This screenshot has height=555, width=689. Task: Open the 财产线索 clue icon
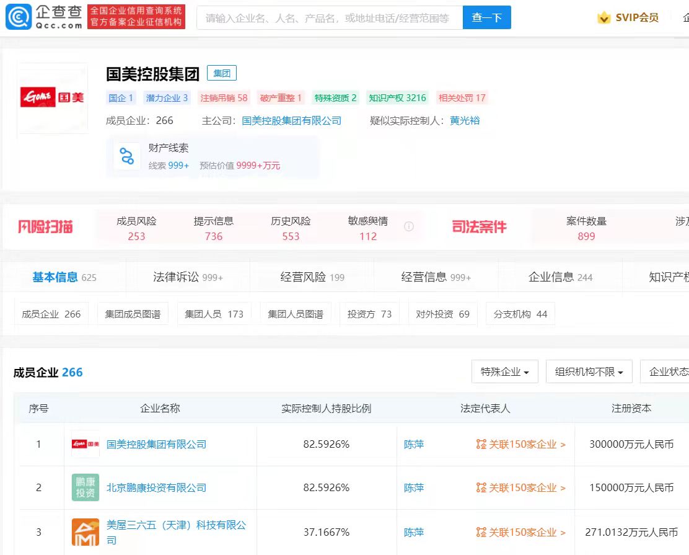(x=127, y=156)
